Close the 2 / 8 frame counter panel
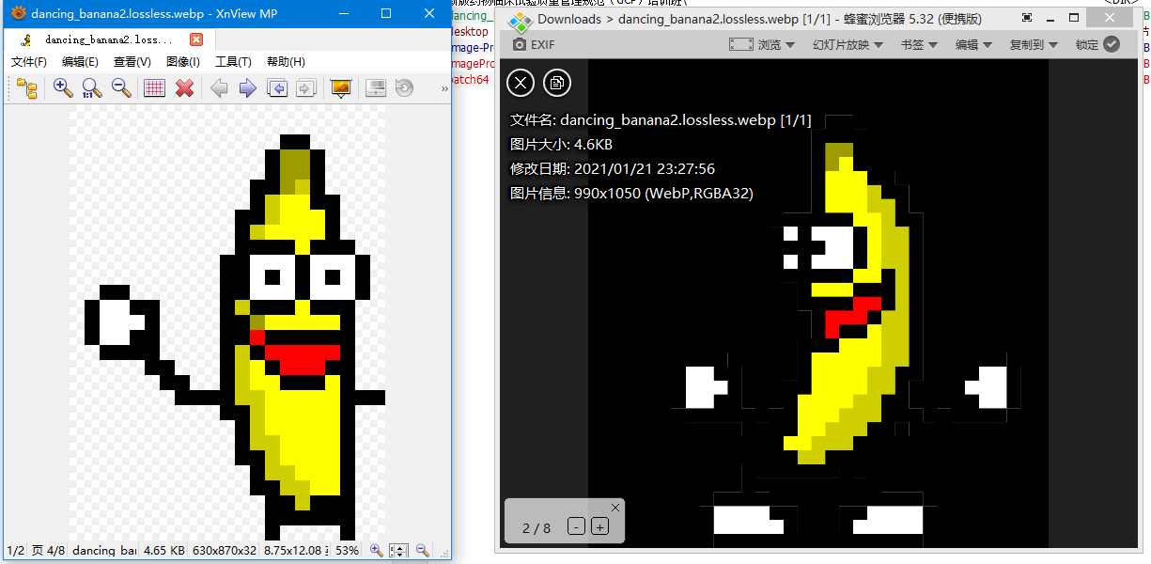Viewport: 1151px width, 564px height. (615, 508)
